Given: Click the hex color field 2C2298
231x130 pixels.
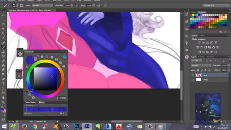Looking at the screenshot, I should [62, 98].
